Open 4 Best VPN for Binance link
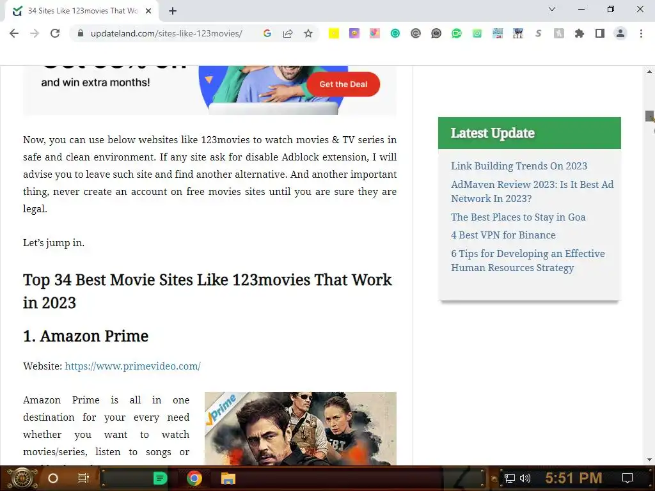This screenshot has width=655, height=491. click(503, 235)
